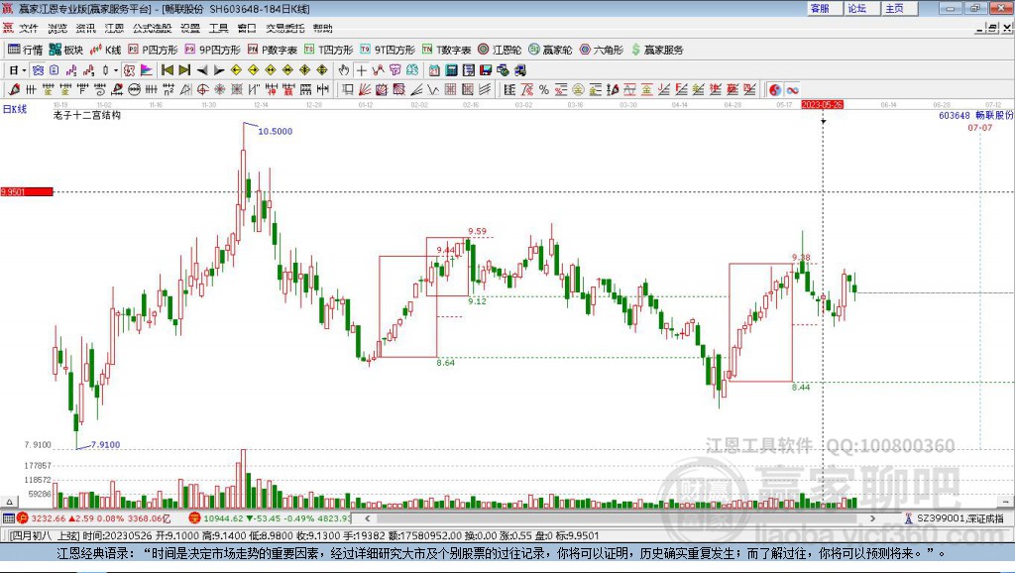Screen dimensions: 1015x573
Task: Open the T四方形 tool
Action: [329, 50]
